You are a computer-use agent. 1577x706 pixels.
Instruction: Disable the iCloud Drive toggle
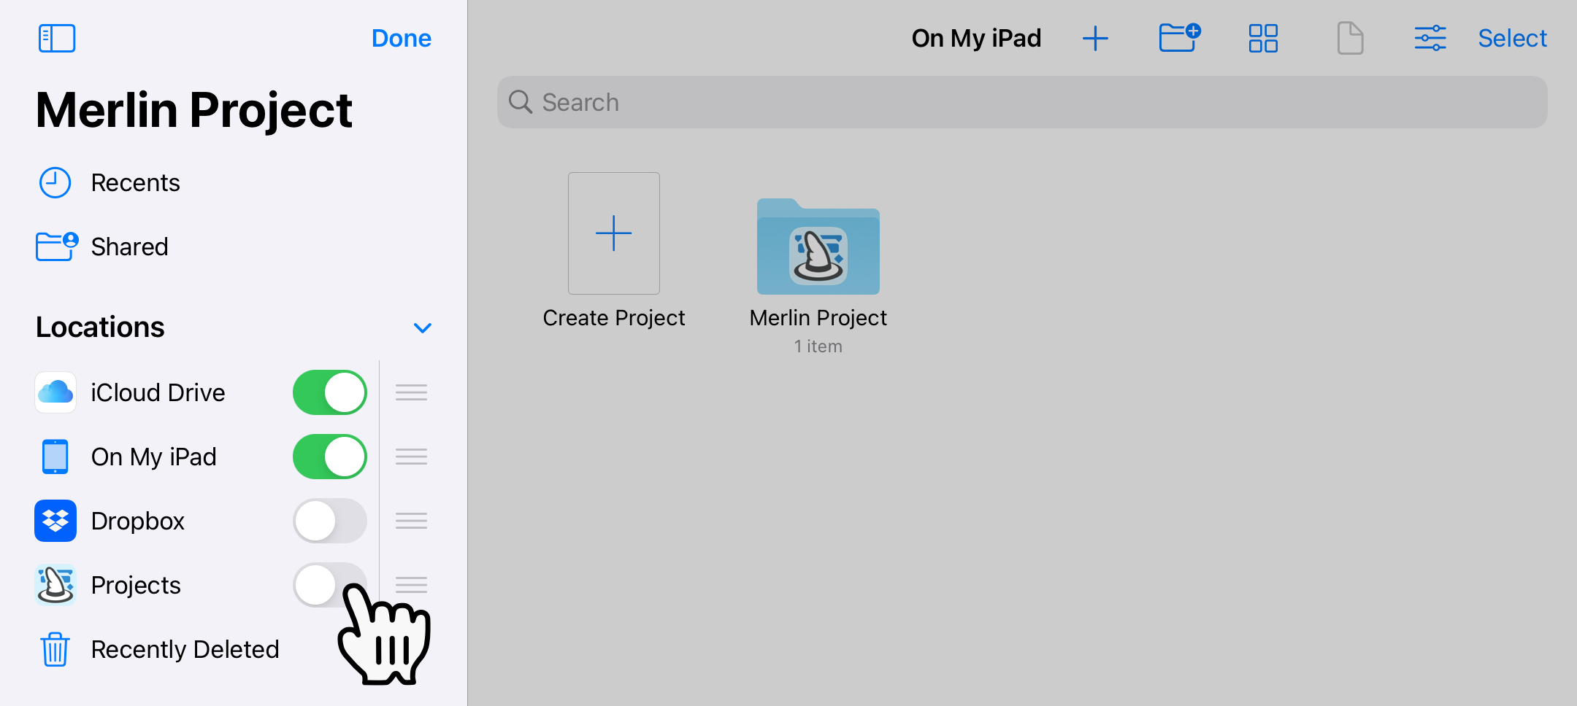pos(329,392)
